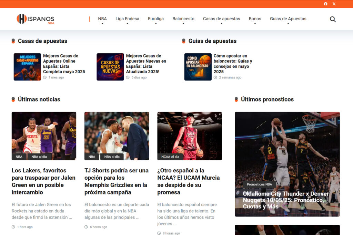Open TJ Shorts podría ser una opción headline

click(117, 181)
